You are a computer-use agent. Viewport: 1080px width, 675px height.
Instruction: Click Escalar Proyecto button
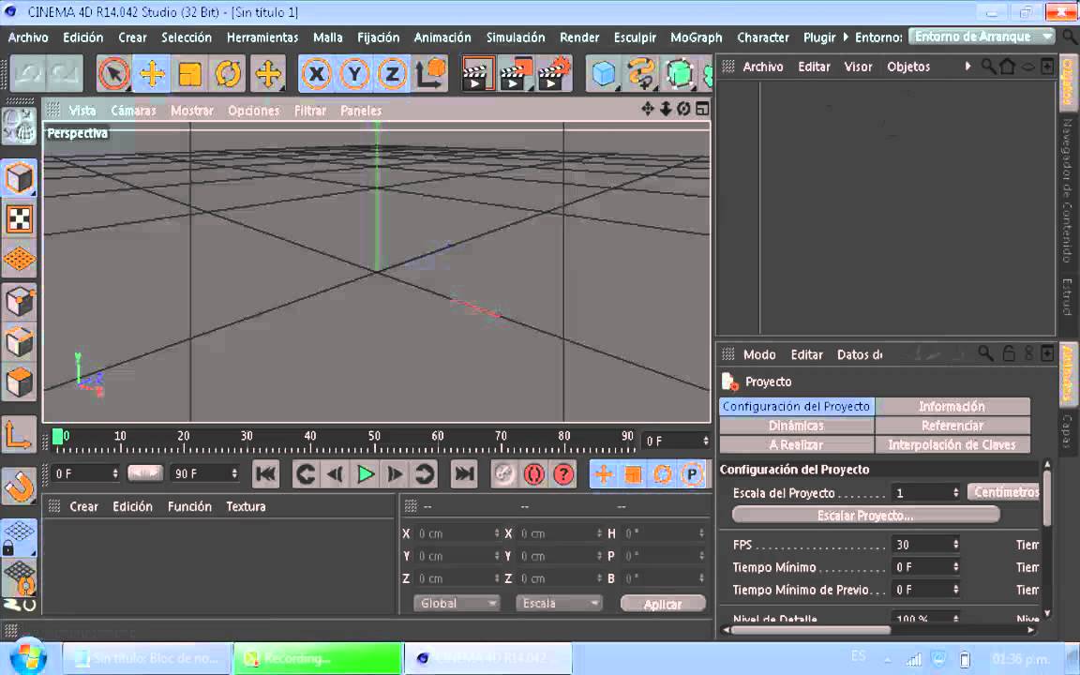pyautogui.click(x=866, y=516)
